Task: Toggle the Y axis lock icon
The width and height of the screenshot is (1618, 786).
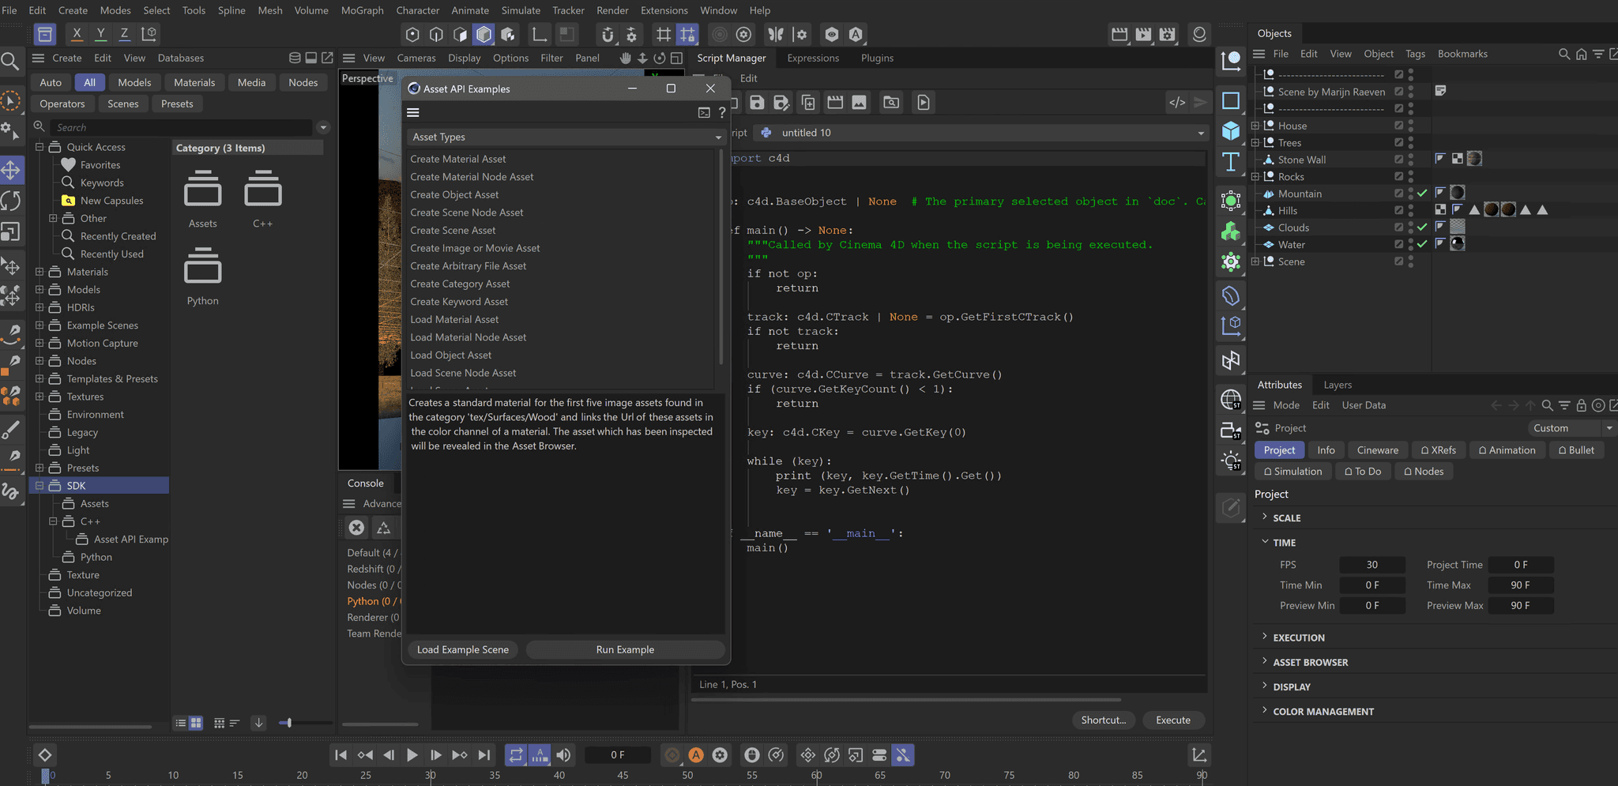Action: click(100, 34)
